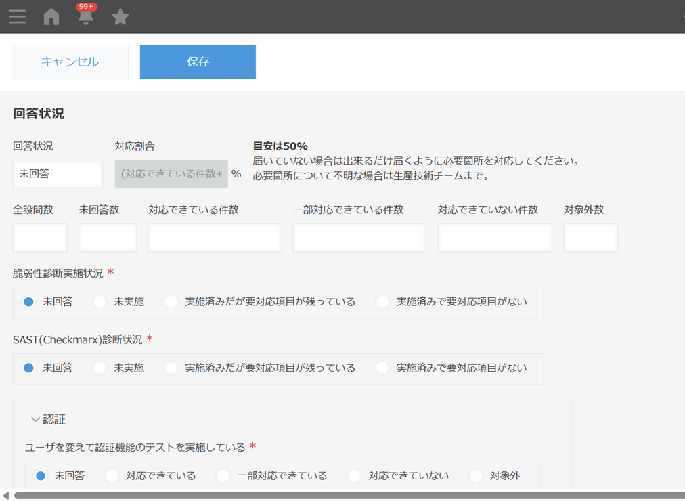This screenshot has width=685, height=501.
Task: Select 未実施 for 脆弱性診断実施状況
Action: [100, 302]
